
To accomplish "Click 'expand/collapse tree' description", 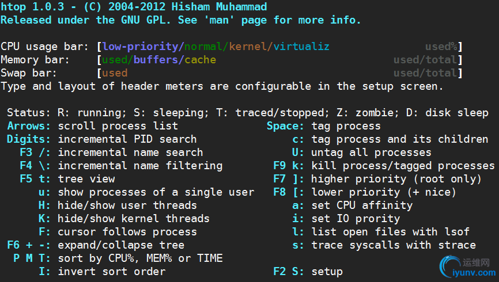I will pyautogui.click(x=121, y=245).
